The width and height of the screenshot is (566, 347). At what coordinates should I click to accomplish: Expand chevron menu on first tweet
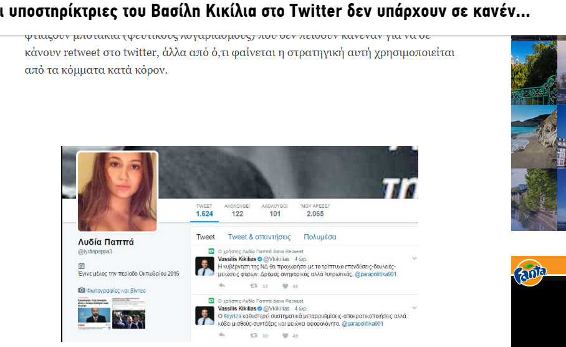pos(415,258)
